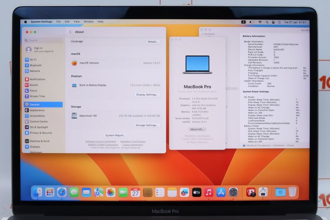Image resolution: width=330 pixels, height=220 pixels.
Task: Select Displays in the sidebar
Action: (x=44, y=147)
